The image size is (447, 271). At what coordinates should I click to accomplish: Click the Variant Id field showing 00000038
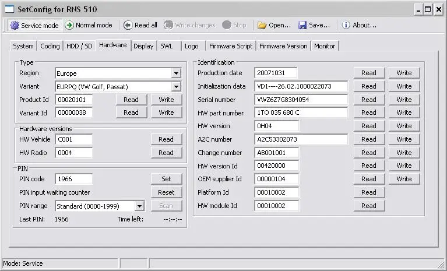(x=74, y=112)
